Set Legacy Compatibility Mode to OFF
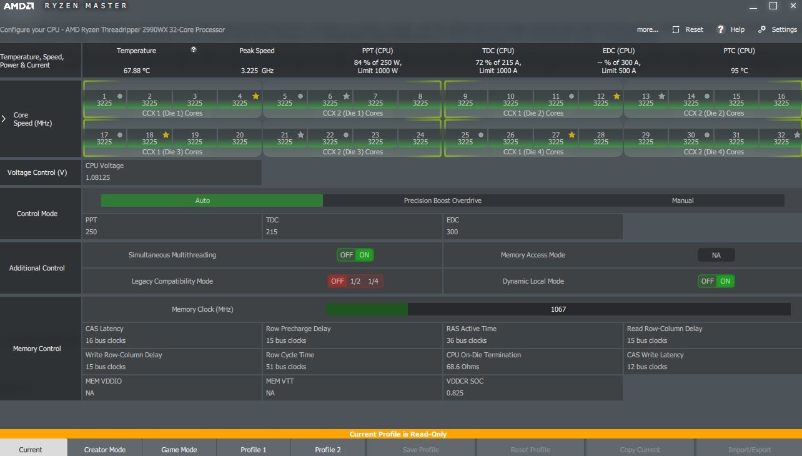This screenshot has width=802, height=456. [x=337, y=281]
